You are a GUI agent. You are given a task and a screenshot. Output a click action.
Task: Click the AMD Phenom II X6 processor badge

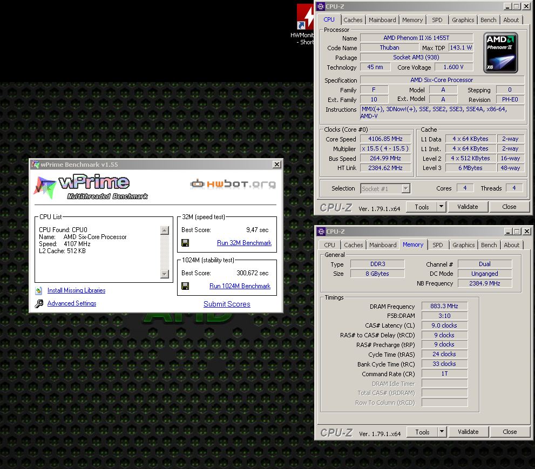click(x=500, y=53)
